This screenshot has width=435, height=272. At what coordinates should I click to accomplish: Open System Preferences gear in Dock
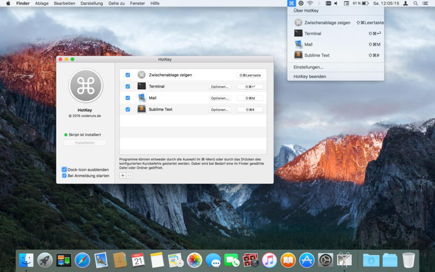tap(325, 261)
